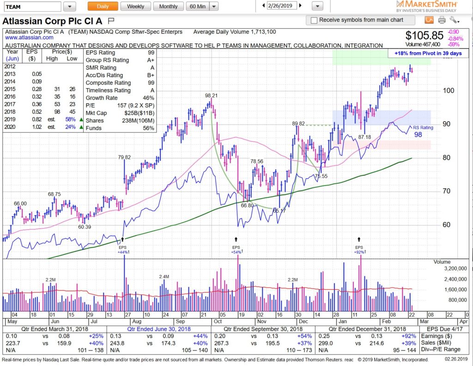Click the 60.39 low price label on chart

coord(85,227)
